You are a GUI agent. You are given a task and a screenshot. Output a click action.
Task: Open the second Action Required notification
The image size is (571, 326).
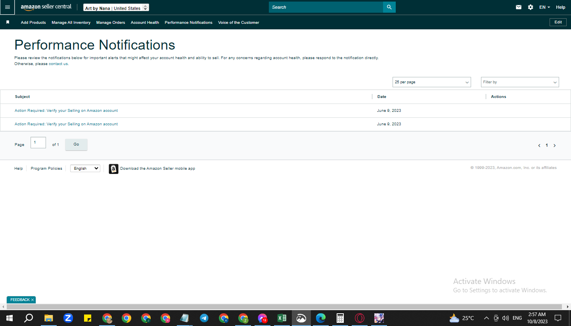point(66,124)
